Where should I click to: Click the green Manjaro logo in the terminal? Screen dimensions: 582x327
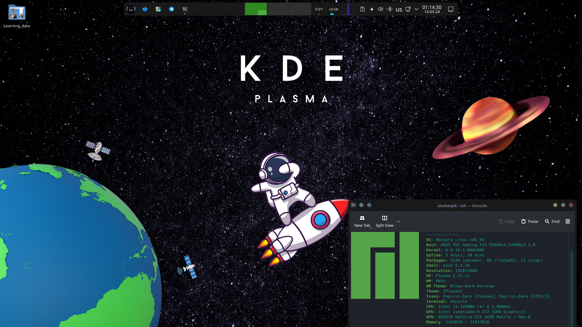click(385, 265)
